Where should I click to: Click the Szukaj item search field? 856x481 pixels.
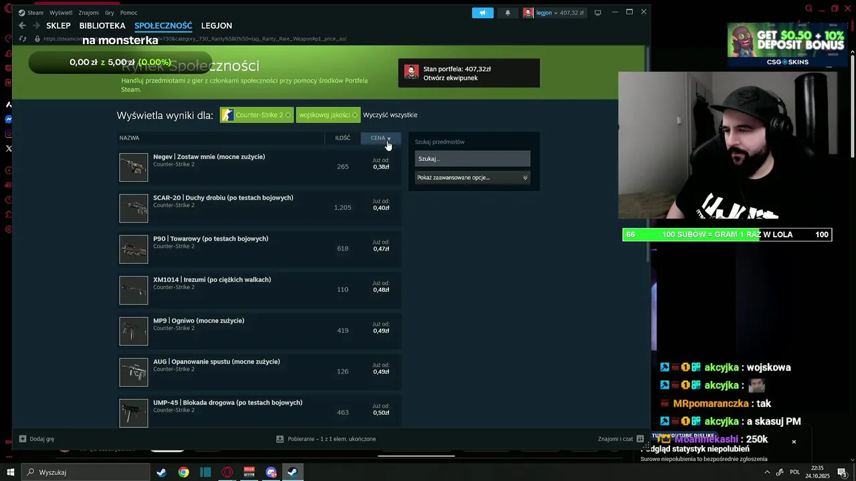[472, 159]
